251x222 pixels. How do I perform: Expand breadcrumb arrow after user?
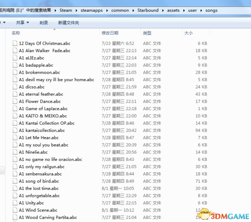(201, 10)
